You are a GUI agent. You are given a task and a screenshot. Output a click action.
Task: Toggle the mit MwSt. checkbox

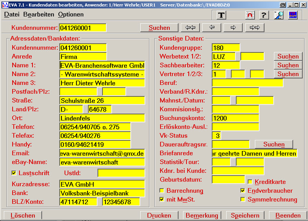click(x=162, y=199)
